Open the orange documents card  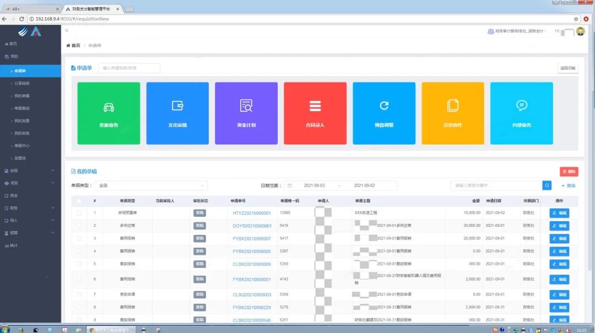point(453,113)
